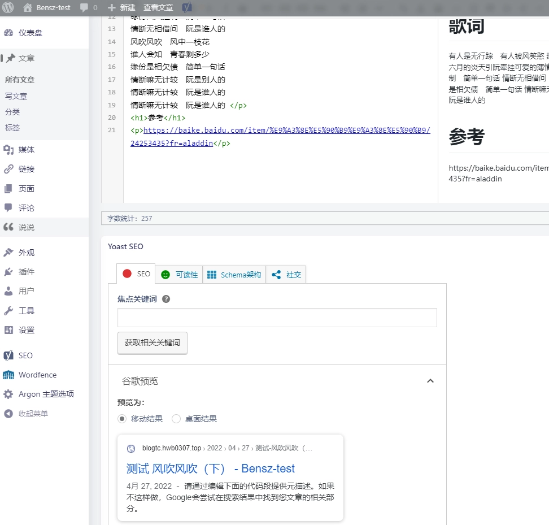Click the sliders icon beside 设置

8,330
